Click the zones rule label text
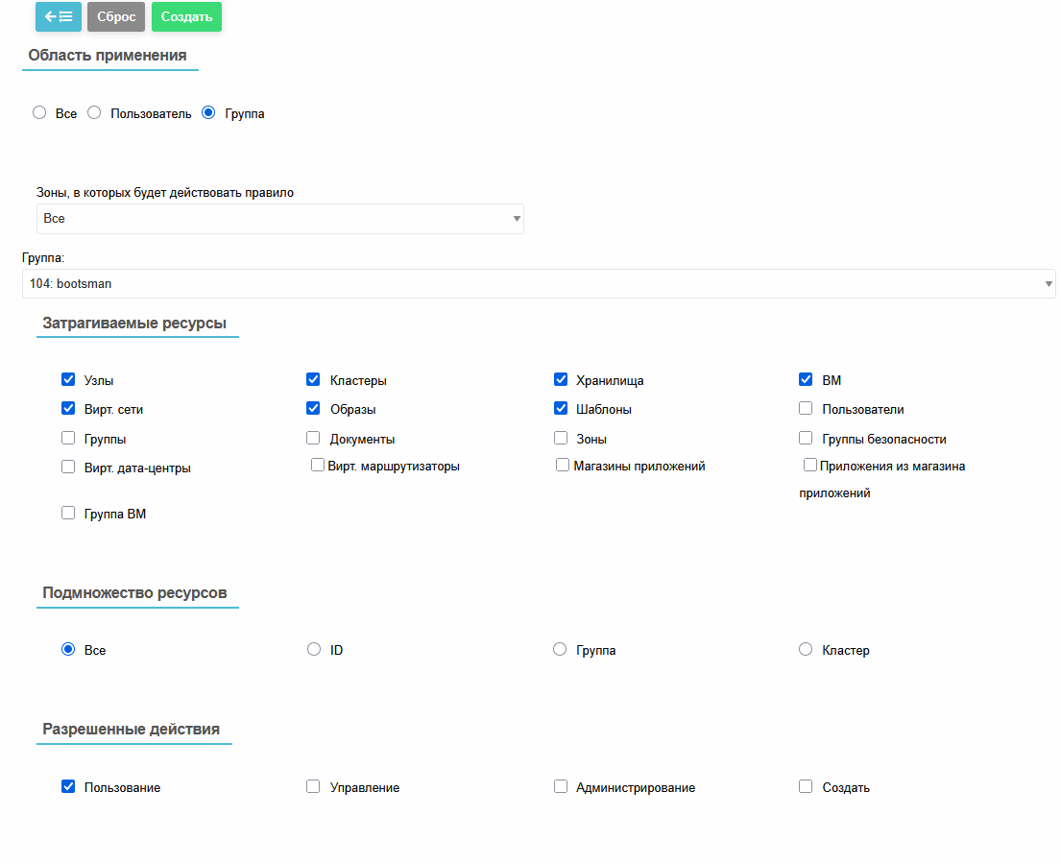Viewport: 1061px width, 864px height. 165,193
